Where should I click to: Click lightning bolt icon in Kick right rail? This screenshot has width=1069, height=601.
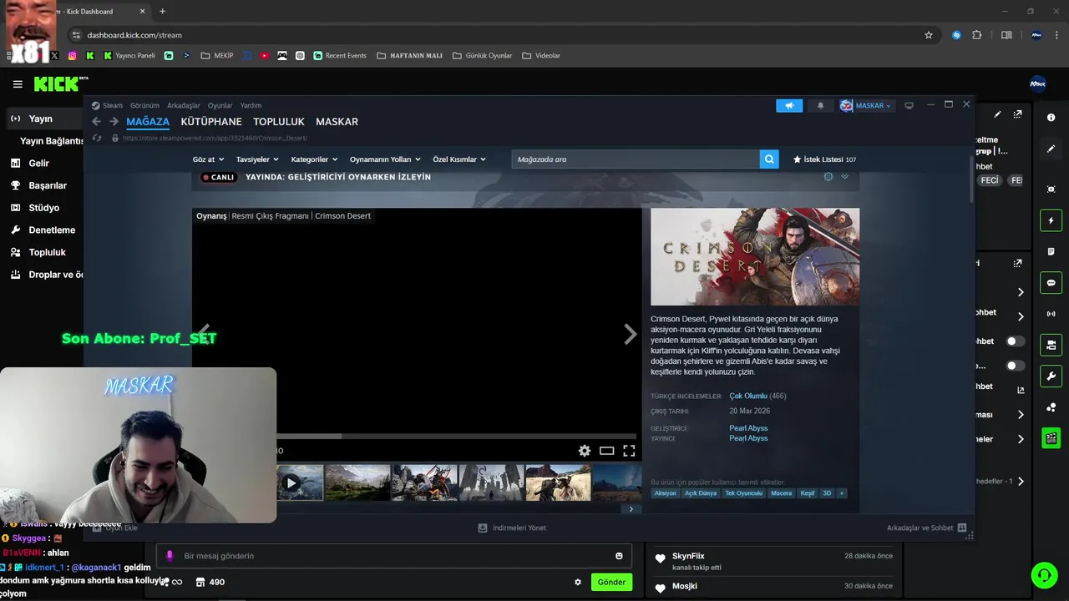point(1051,220)
